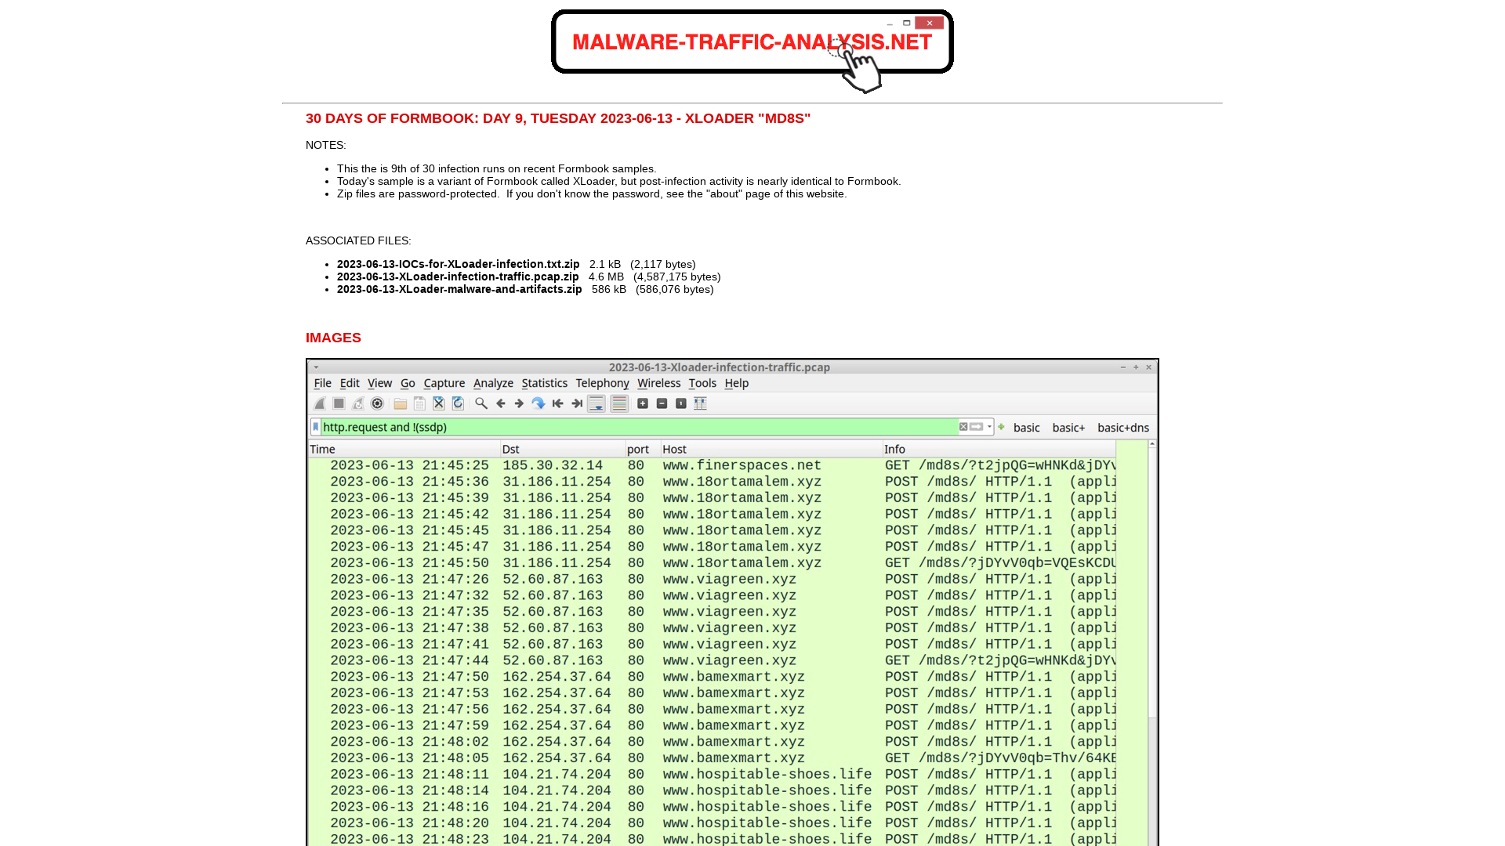Apply the display filter arrow icon
The image size is (1505, 846).
(976, 427)
